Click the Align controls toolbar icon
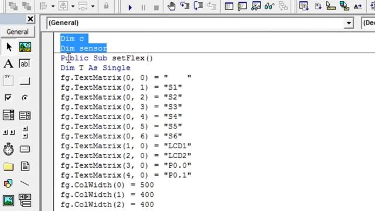 [44, 6]
